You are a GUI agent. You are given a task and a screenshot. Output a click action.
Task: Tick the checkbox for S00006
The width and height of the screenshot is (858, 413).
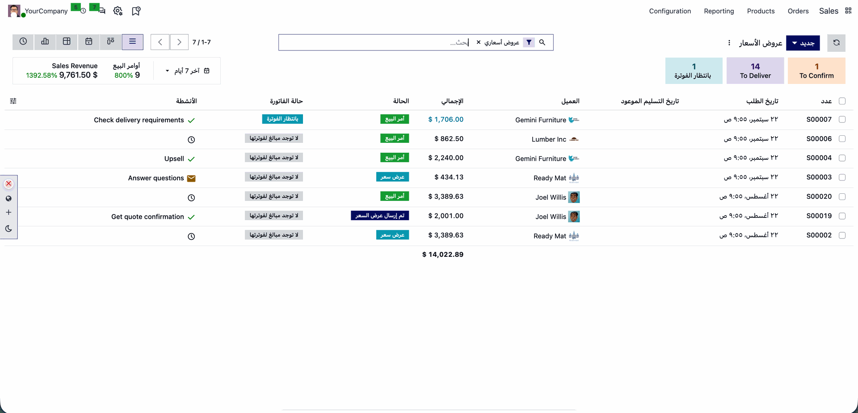point(842,139)
